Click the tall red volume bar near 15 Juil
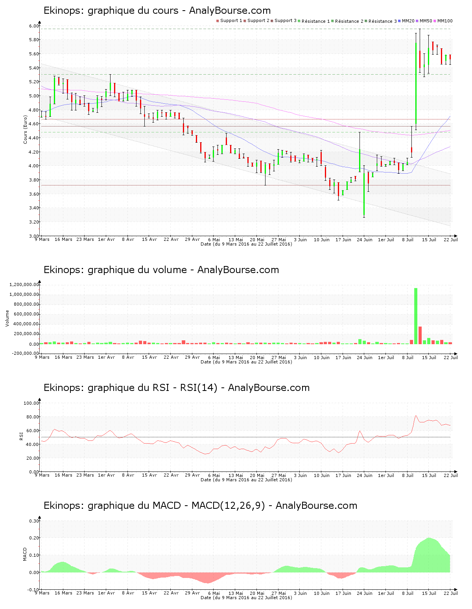 click(420, 335)
